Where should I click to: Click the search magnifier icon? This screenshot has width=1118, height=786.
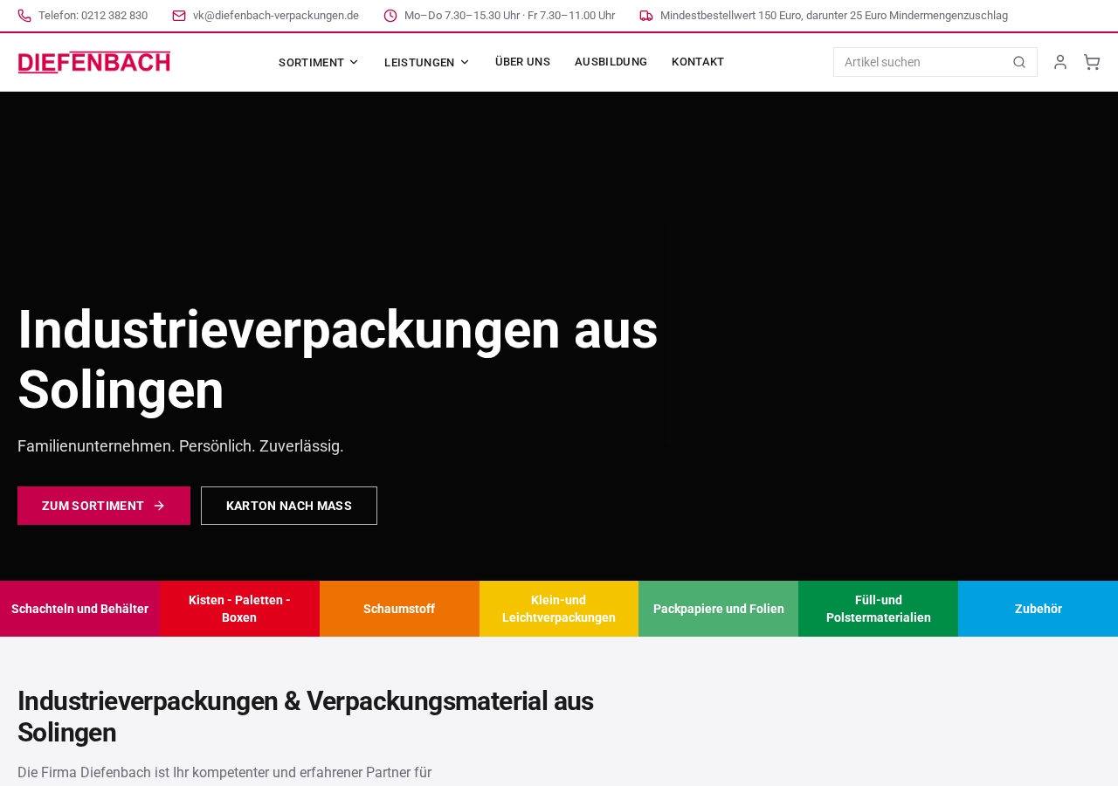(x=1019, y=62)
